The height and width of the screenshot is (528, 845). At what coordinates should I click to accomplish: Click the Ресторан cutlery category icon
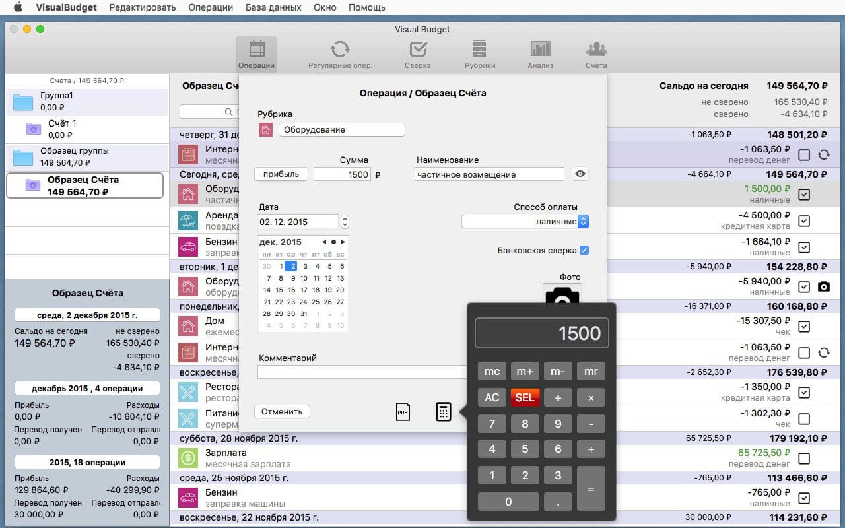[188, 392]
